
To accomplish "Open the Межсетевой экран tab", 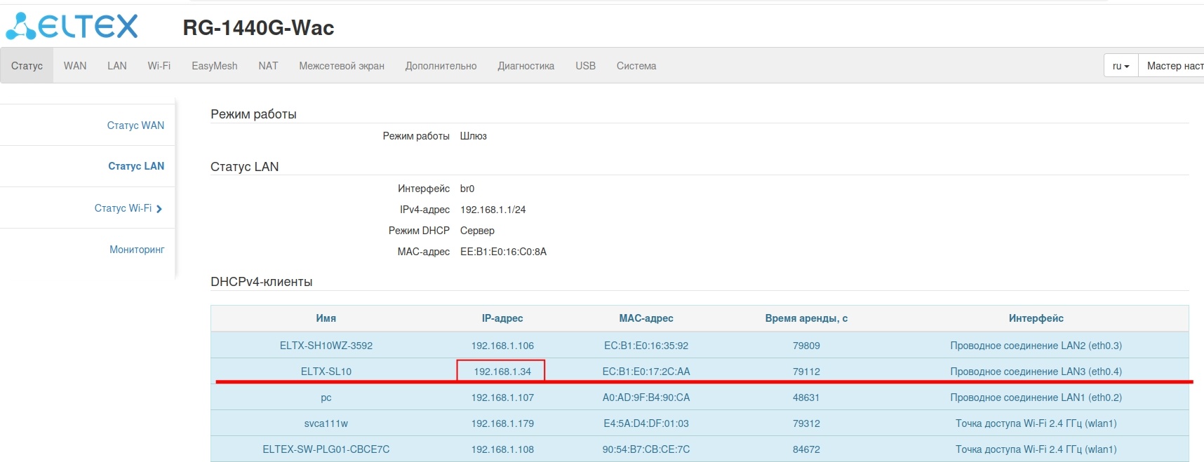I will coord(341,66).
